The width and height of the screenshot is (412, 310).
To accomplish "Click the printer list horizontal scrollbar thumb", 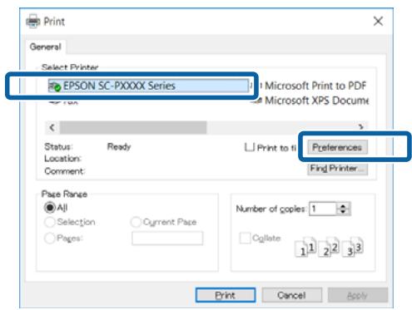I will click(x=133, y=127).
